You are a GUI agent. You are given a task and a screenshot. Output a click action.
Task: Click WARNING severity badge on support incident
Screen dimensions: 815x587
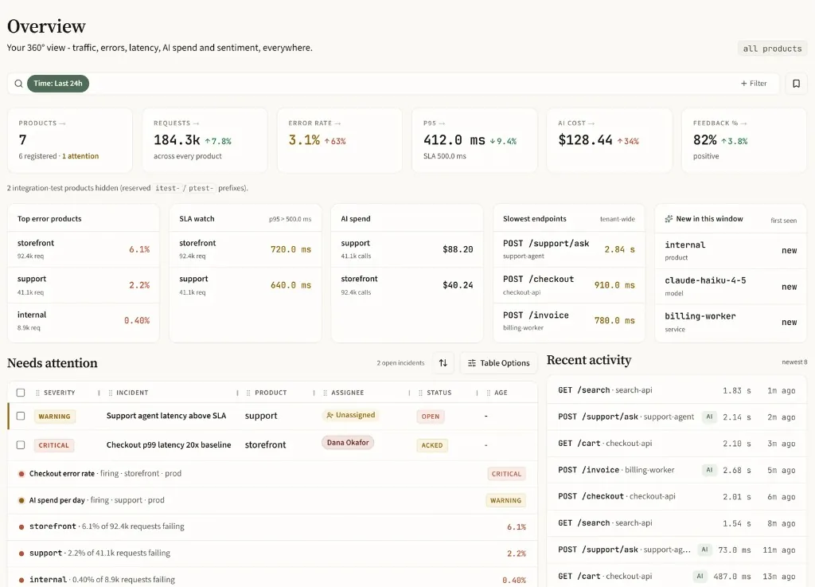point(55,417)
